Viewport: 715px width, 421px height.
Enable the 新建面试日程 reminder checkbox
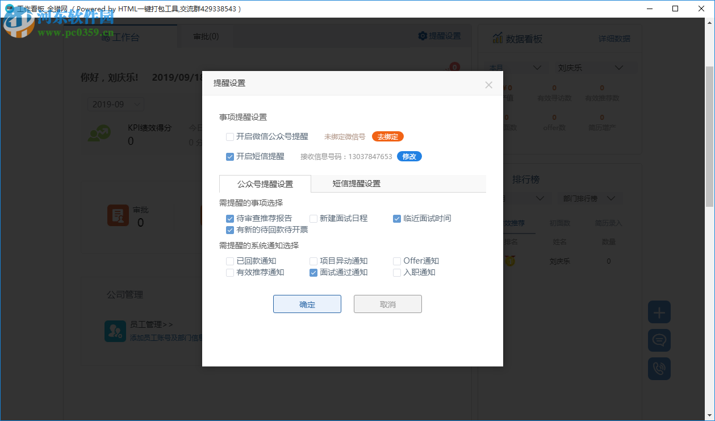(313, 218)
